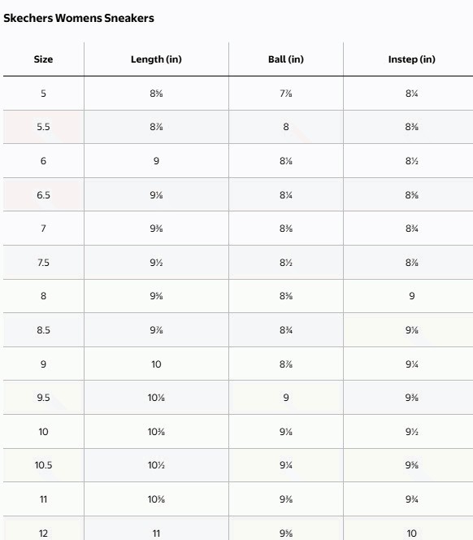Click the Skechers Womens Sneakers heading
The image size is (473, 540).
click(79, 18)
